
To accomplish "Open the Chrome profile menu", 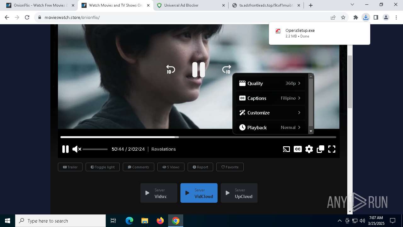I will [x=386, y=17].
